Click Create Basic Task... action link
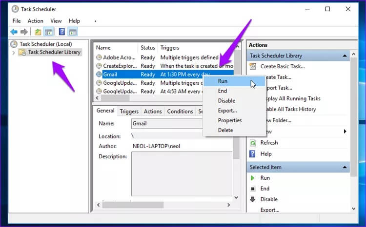Viewport: 366px width, 227px height. [283, 66]
